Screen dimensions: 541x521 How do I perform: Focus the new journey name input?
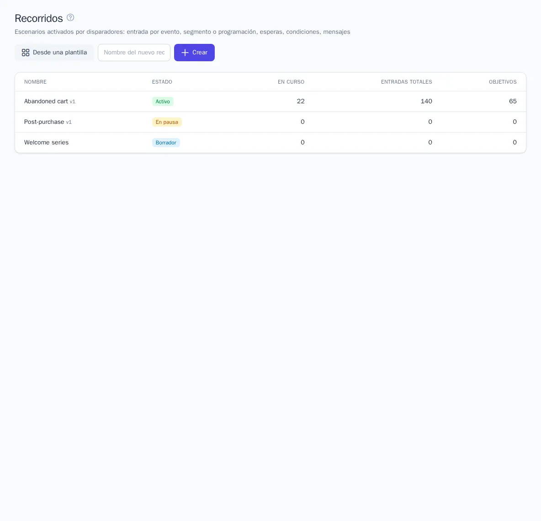coord(134,53)
